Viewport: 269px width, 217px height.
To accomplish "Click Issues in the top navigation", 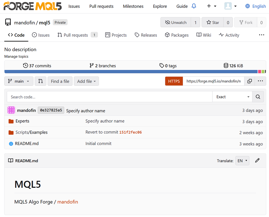I will 74,6.
